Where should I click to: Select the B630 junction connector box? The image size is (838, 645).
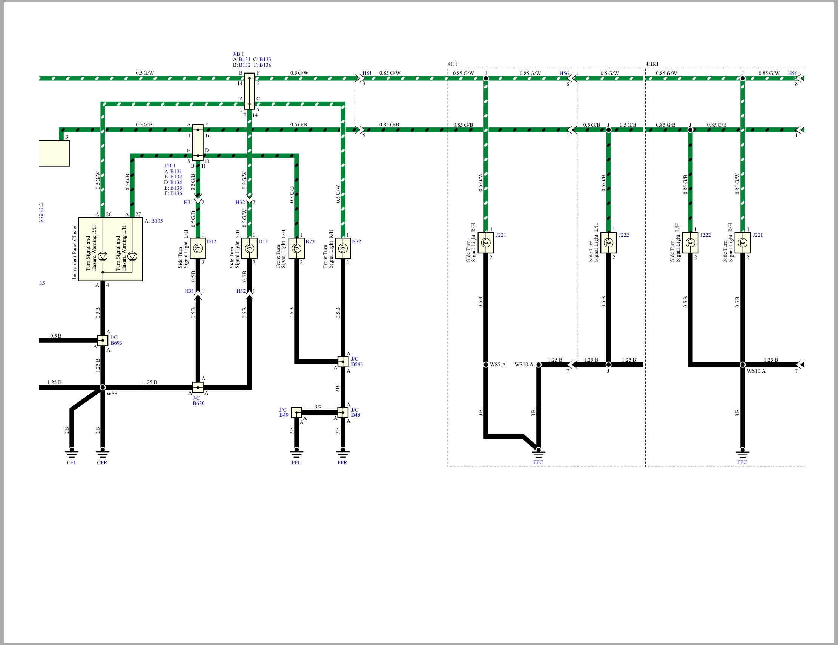pyautogui.click(x=198, y=387)
